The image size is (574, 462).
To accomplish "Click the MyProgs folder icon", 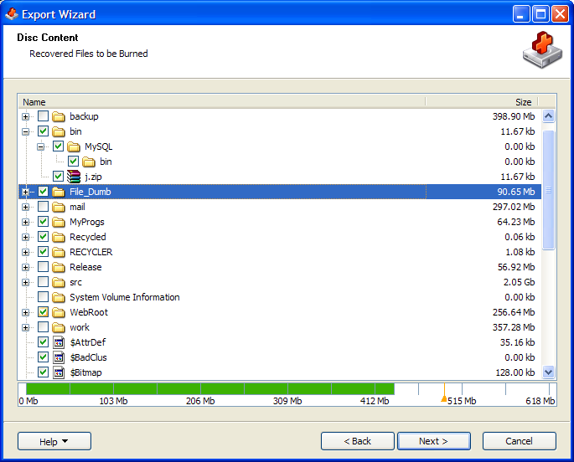I will point(59,222).
